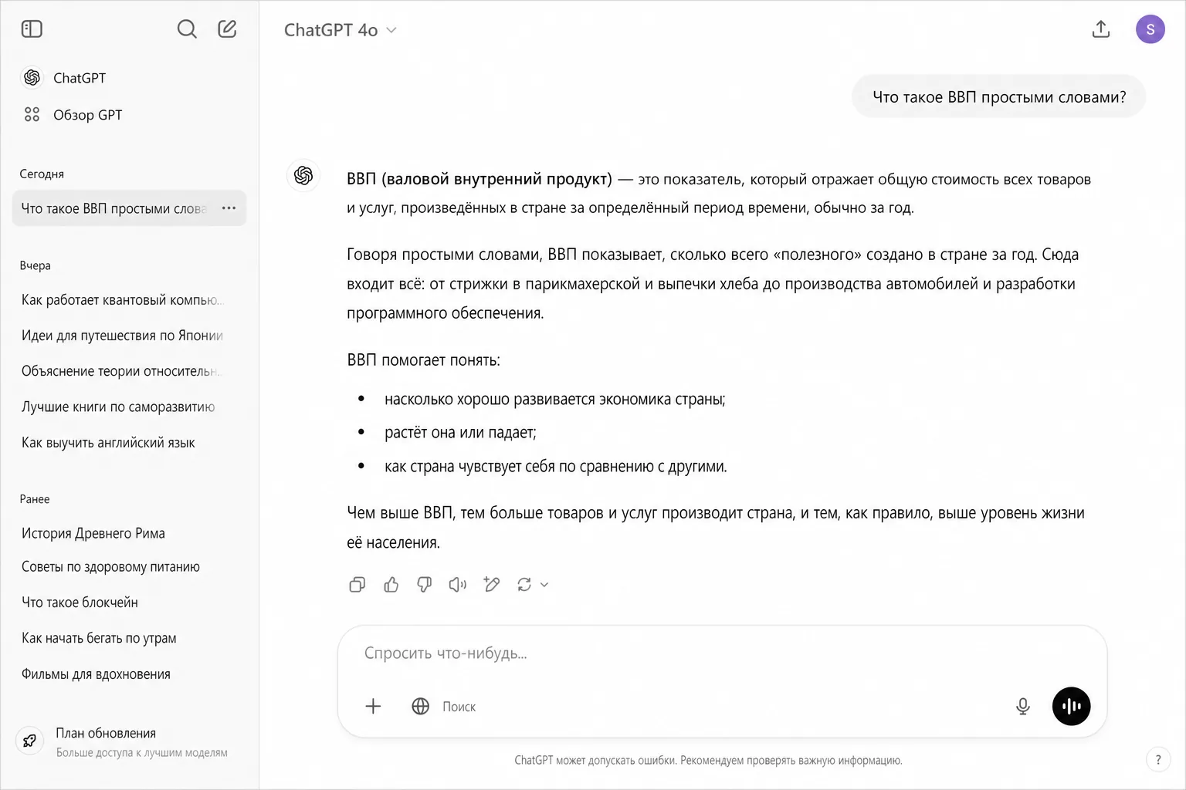Screen dimensions: 1186x790
Task: Start dictation with the microphone icon
Action: pos(1023,706)
